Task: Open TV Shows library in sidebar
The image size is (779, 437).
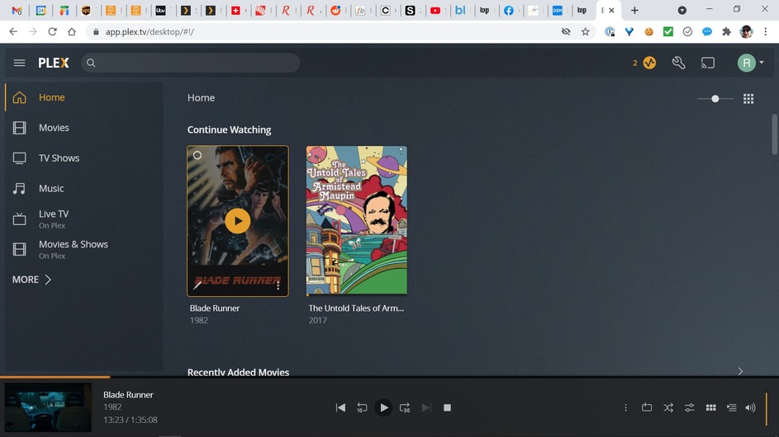Action: pyautogui.click(x=59, y=158)
